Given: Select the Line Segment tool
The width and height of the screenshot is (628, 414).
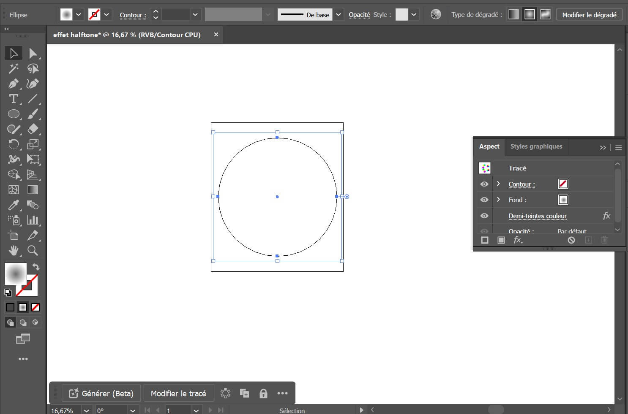Looking at the screenshot, I should click(x=33, y=99).
